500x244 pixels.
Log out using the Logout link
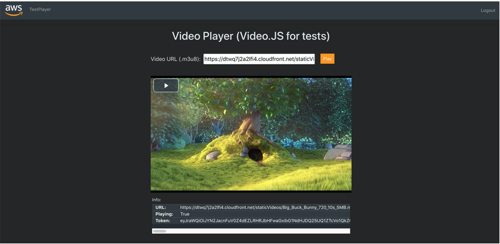point(488,11)
